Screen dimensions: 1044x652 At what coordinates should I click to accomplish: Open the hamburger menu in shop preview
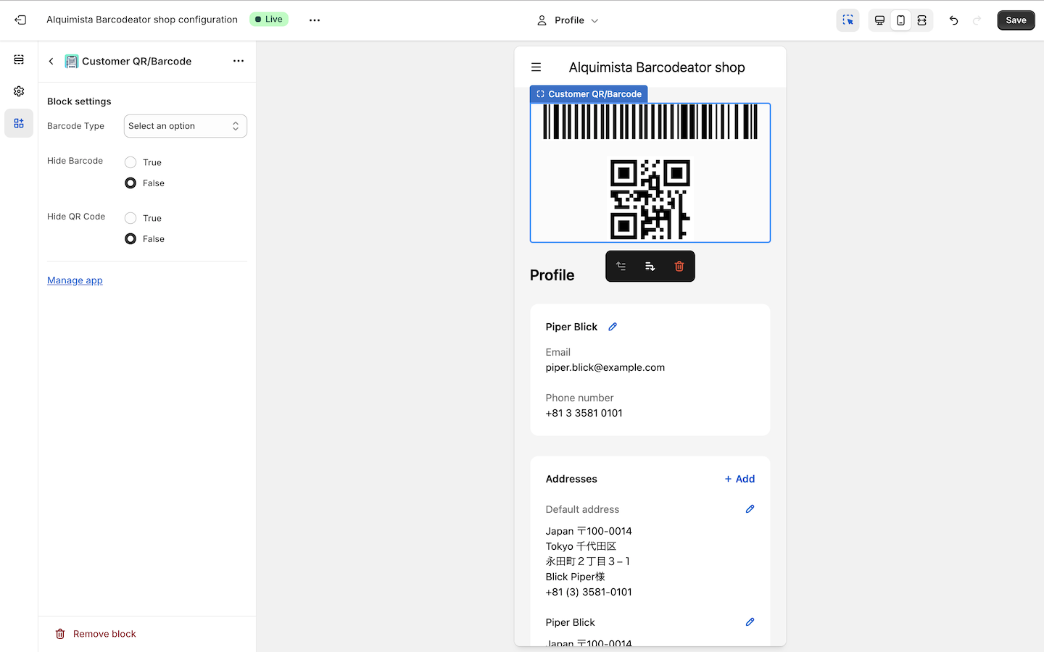coord(536,67)
